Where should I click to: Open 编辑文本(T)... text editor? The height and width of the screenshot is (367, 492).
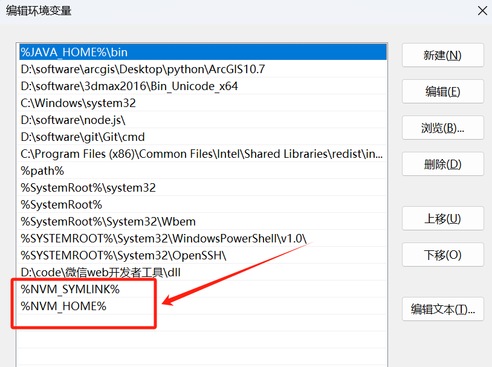(x=442, y=309)
